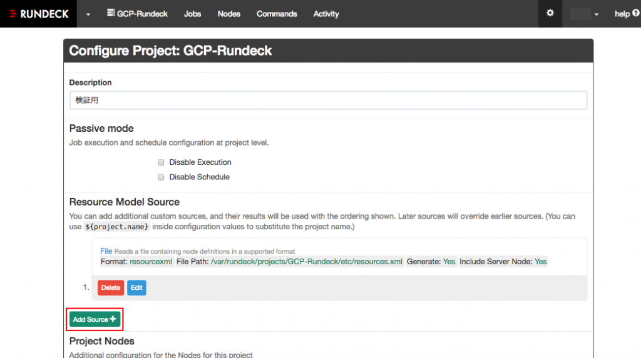Viewport: 641px width, 358px height.
Task: Go to the Jobs page
Action: coord(192,14)
